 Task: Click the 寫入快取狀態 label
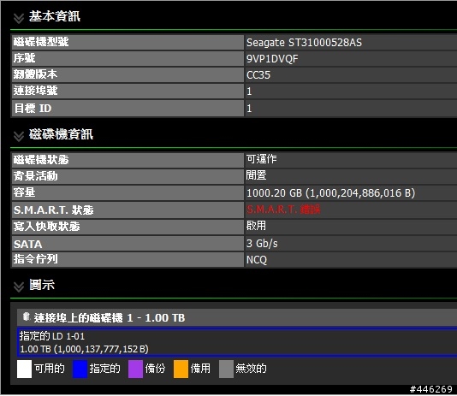pyautogui.click(x=46, y=227)
